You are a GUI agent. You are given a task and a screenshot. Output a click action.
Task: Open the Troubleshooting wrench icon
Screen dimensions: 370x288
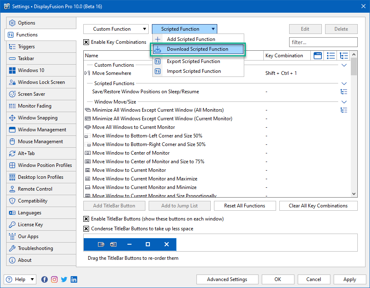12,248
